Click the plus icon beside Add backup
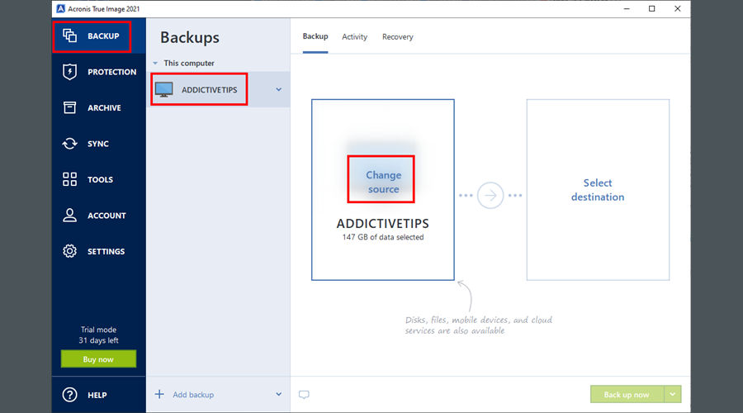743x413 pixels. tap(160, 395)
